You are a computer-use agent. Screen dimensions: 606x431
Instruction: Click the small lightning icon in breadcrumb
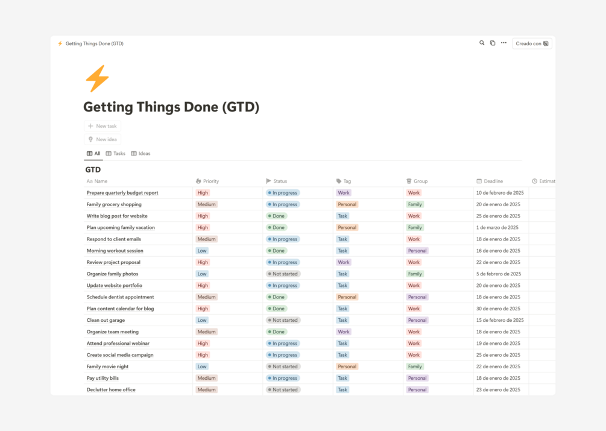pyautogui.click(x=60, y=43)
